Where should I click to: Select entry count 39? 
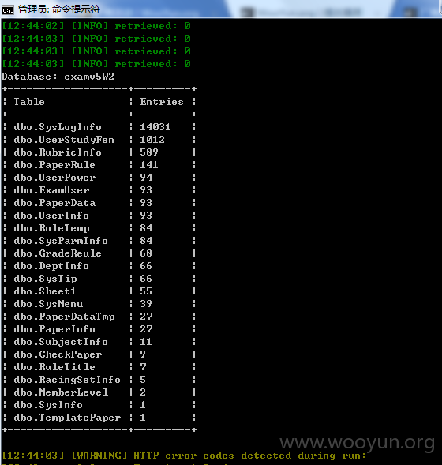point(146,304)
